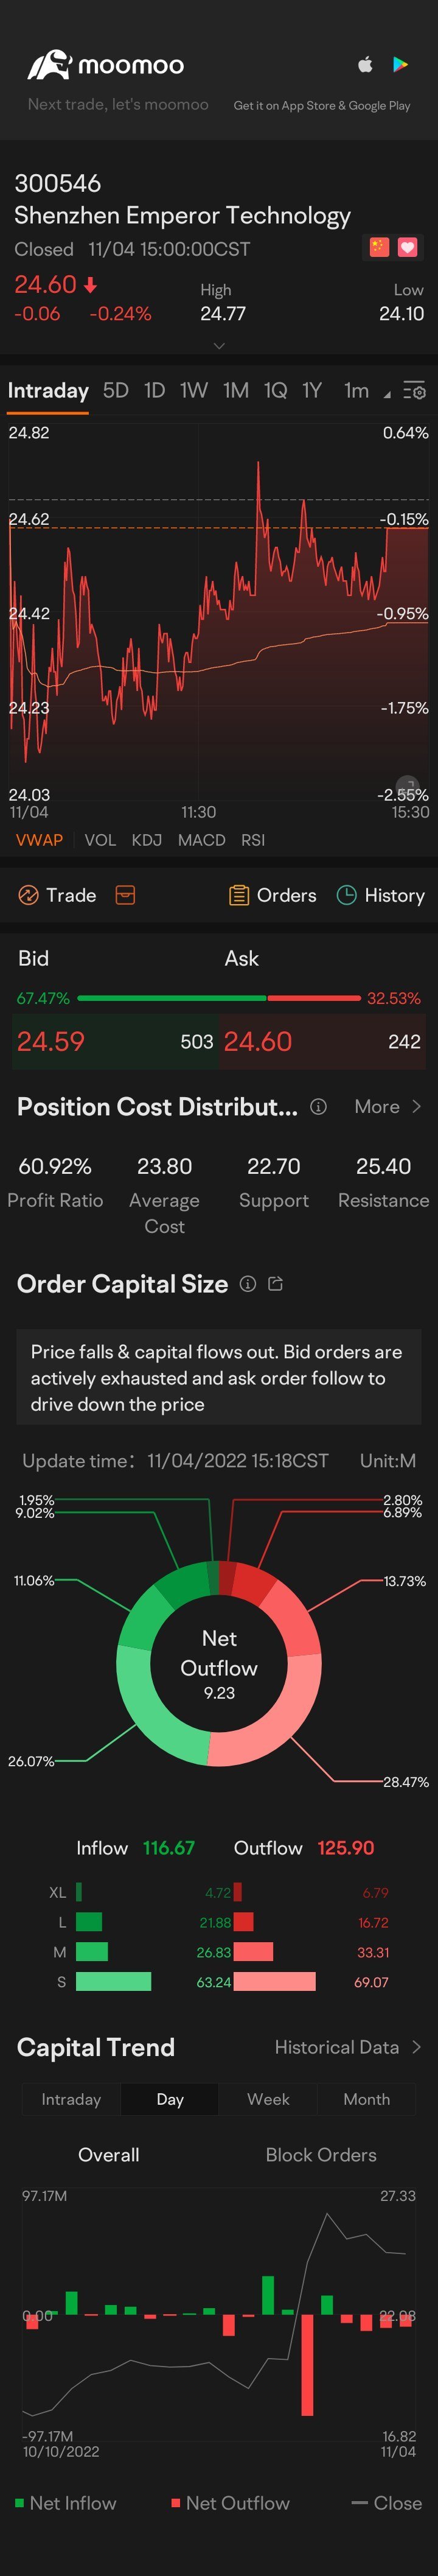Expand More for Position Cost Distribution
Screen dimensions: 438x2576
[x=387, y=1106]
